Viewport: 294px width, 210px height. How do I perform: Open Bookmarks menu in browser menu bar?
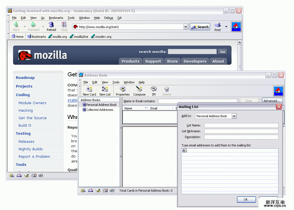click(56, 18)
